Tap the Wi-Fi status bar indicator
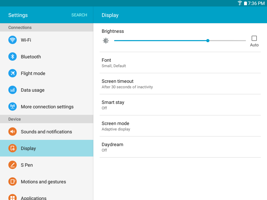The height and width of the screenshot is (200, 267). (240, 3)
